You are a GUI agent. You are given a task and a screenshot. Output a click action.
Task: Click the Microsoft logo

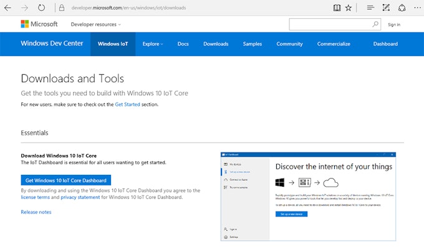coord(39,24)
